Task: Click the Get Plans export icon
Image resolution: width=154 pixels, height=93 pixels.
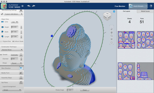Action: tap(21, 82)
